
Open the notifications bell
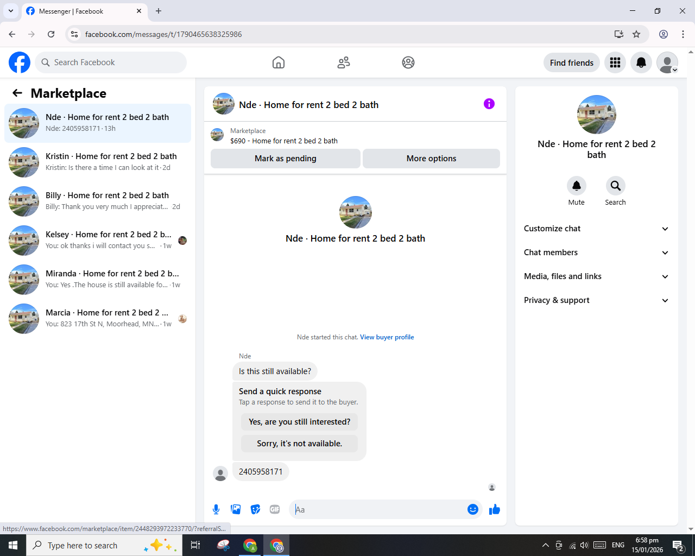641,62
